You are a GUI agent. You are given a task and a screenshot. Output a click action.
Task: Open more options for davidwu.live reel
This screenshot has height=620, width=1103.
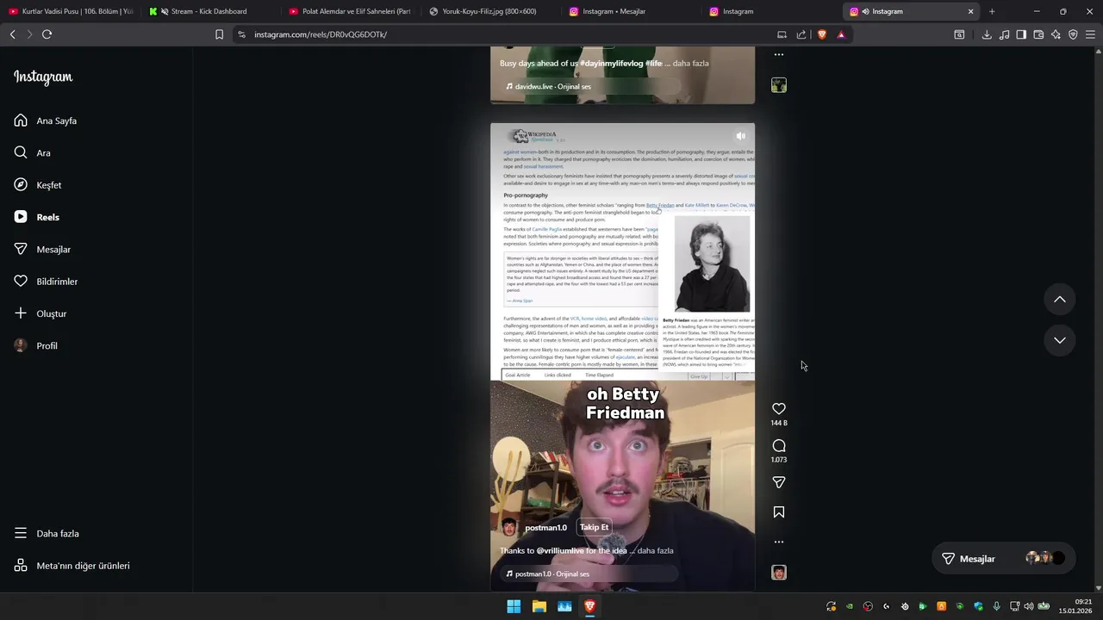(779, 54)
